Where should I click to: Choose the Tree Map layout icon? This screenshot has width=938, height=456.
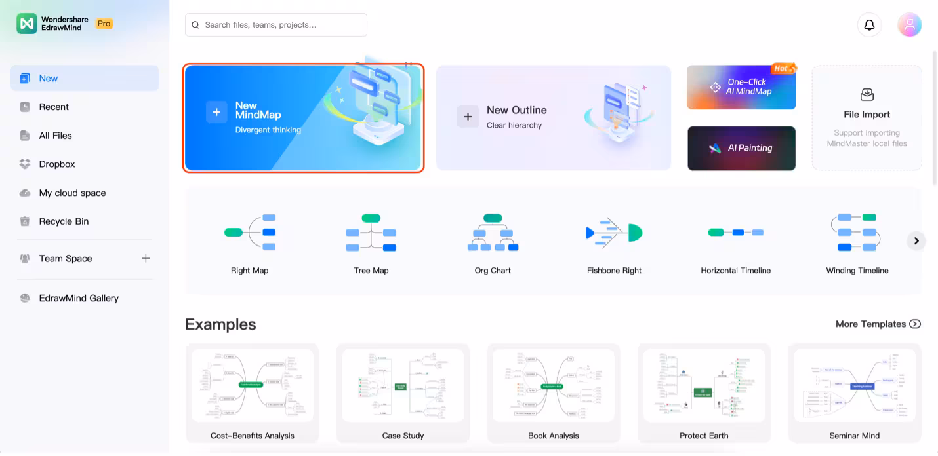(x=371, y=232)
